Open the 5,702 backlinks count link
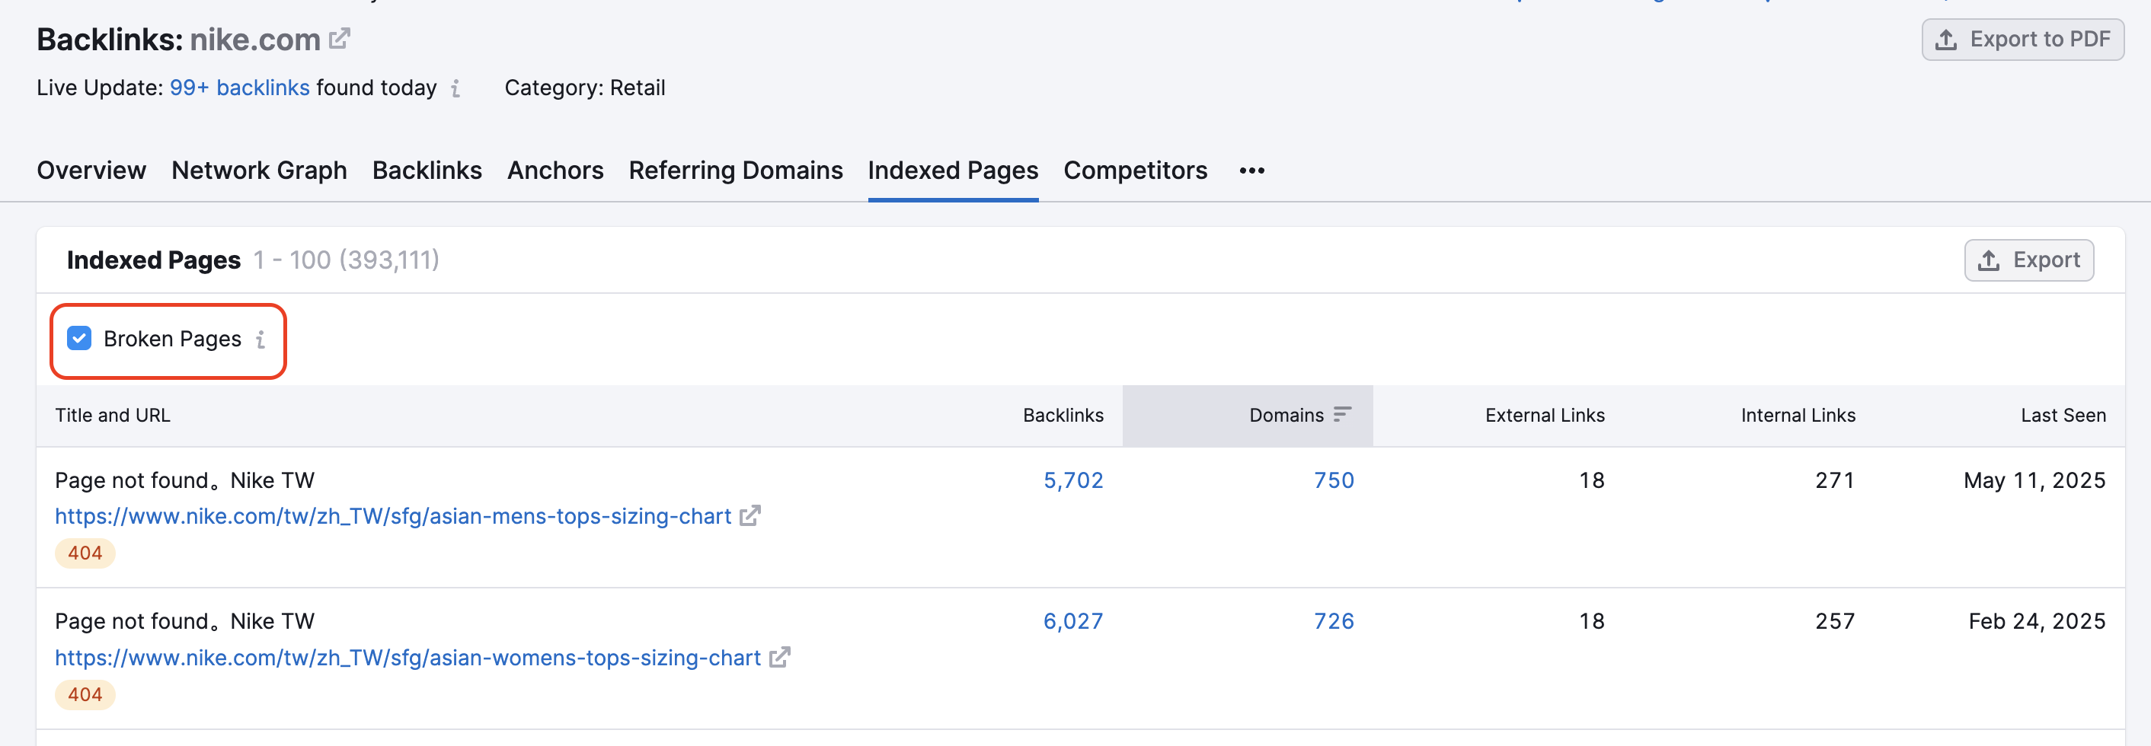 point(1073,480)
